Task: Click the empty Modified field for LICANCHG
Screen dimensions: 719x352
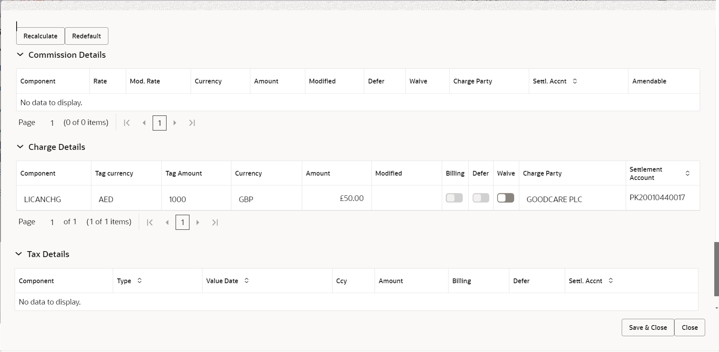Action: pos(407,198)
